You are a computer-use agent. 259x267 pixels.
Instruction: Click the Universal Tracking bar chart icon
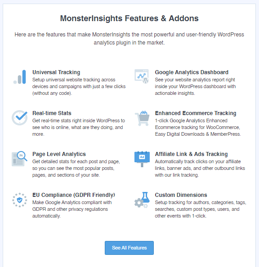point(20,77)
